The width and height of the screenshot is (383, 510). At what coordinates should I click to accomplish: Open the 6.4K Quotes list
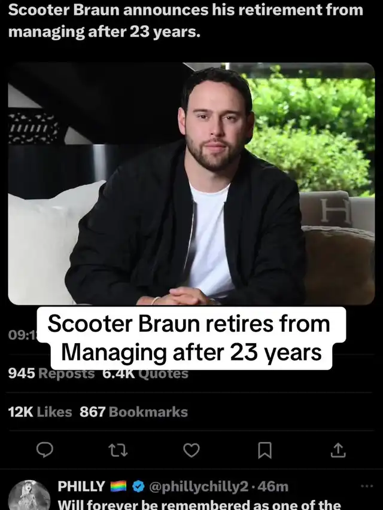click(x=145, y=374)
